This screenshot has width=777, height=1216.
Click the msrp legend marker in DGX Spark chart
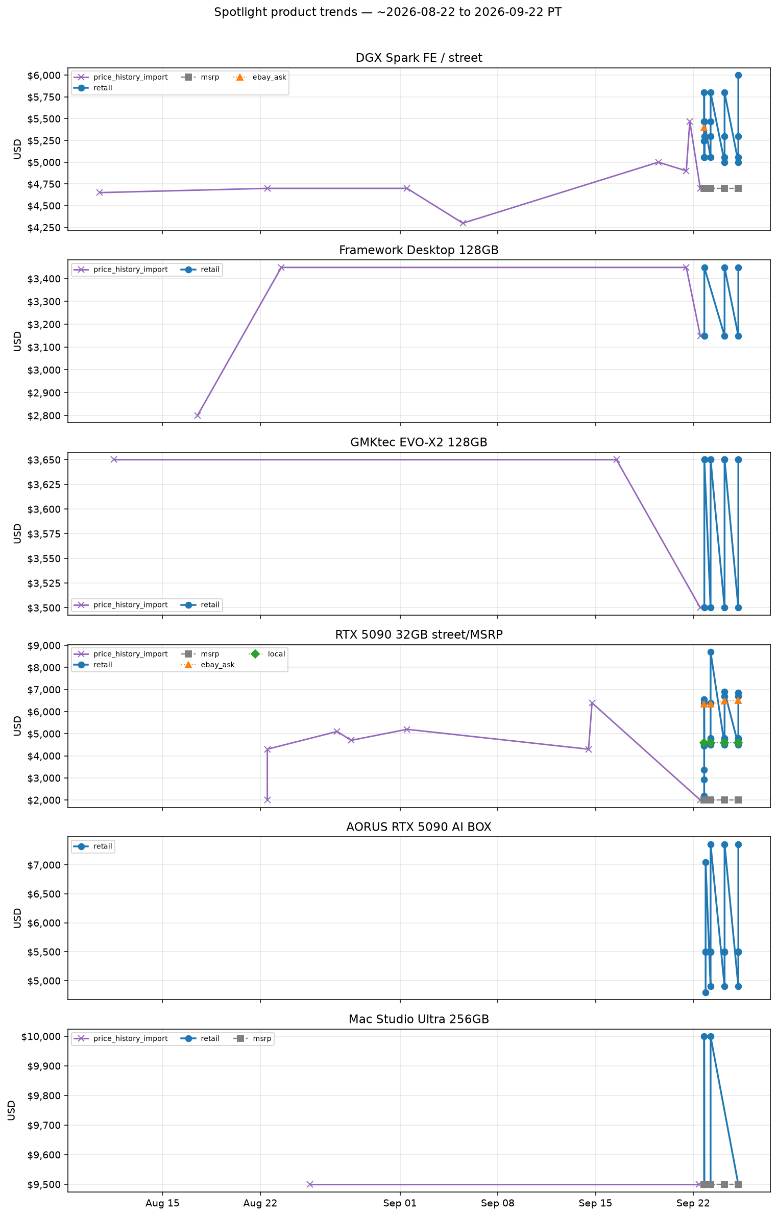(188, 77)
